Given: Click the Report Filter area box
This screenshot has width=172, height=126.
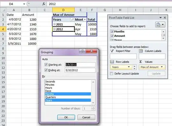Looking at the screenshot, I should coord(123,56).
